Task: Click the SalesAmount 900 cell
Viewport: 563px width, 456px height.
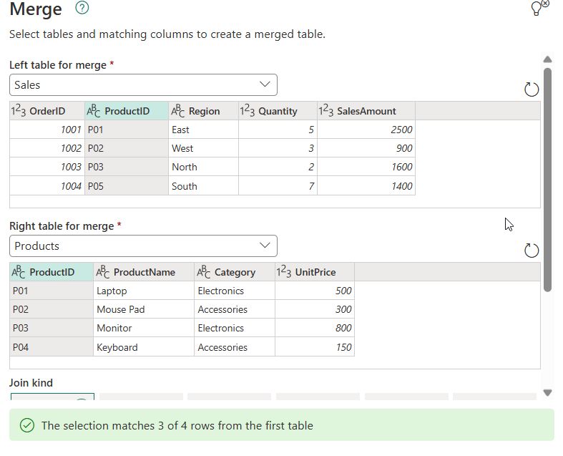Action: pos(366,148)
